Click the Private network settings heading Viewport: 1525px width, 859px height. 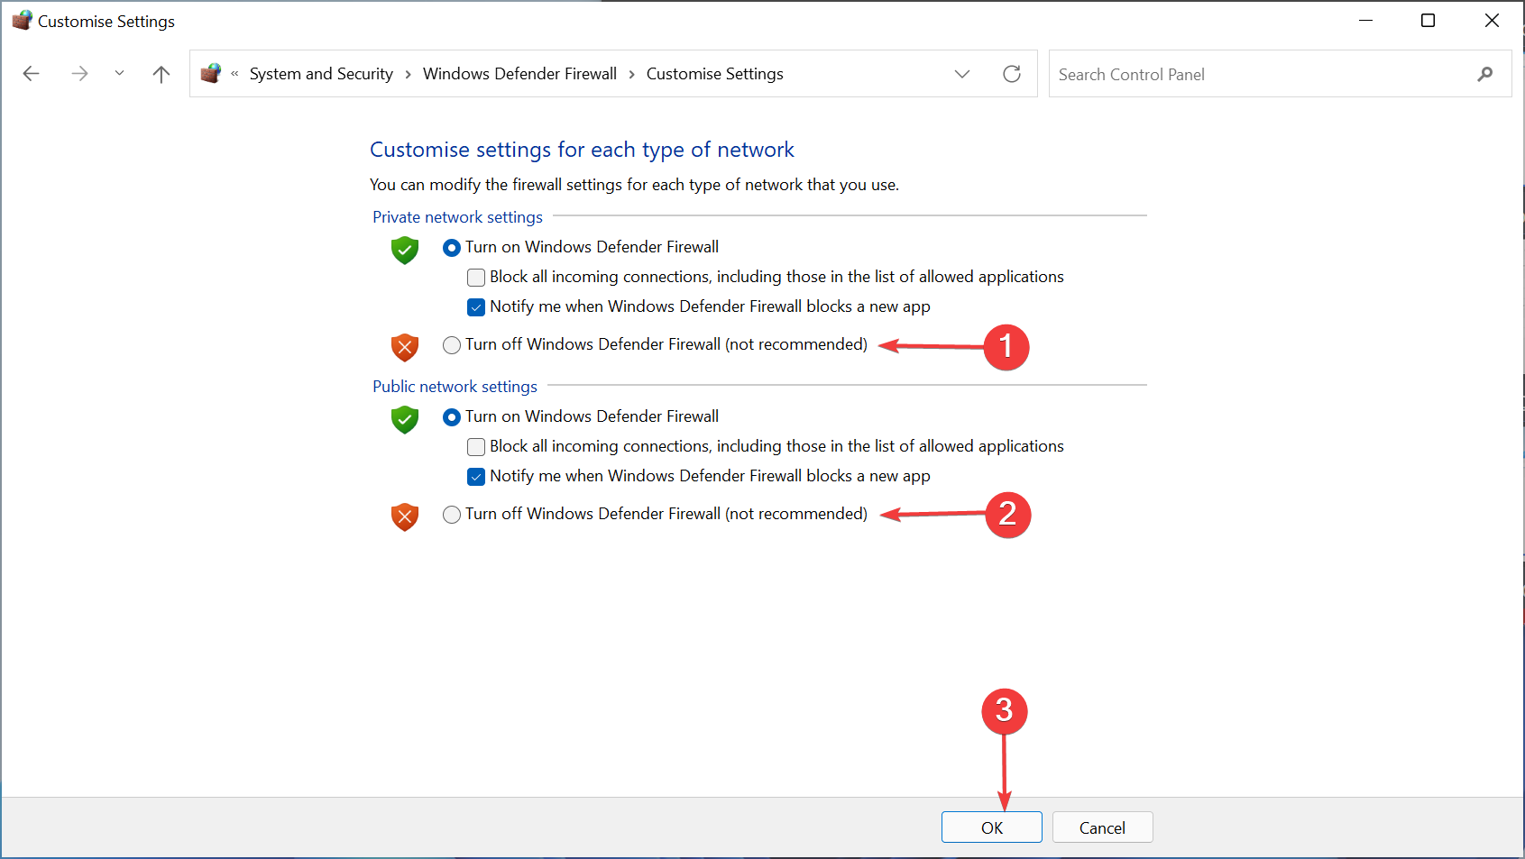tap(457, 217)
